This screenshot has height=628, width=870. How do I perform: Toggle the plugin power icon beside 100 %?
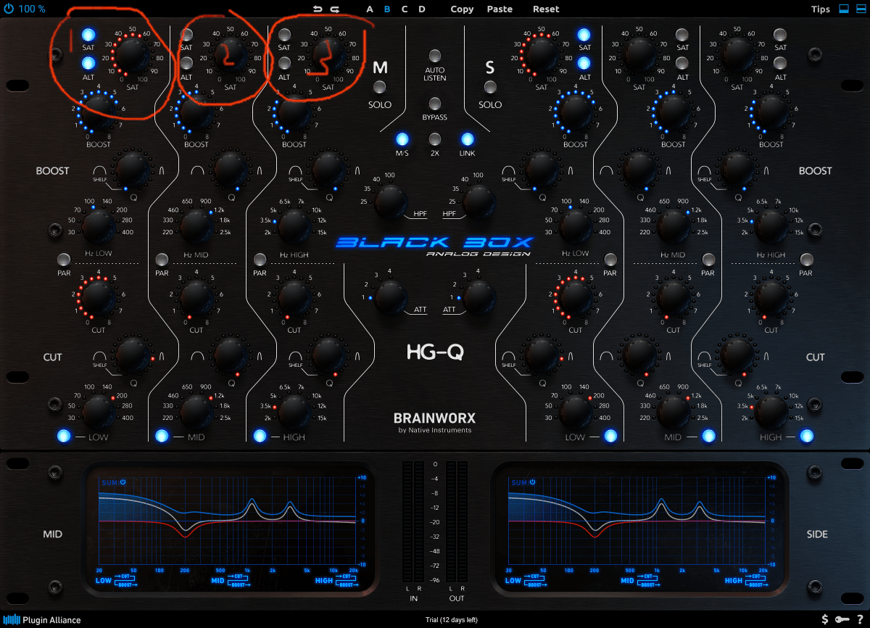pos(8,9)
